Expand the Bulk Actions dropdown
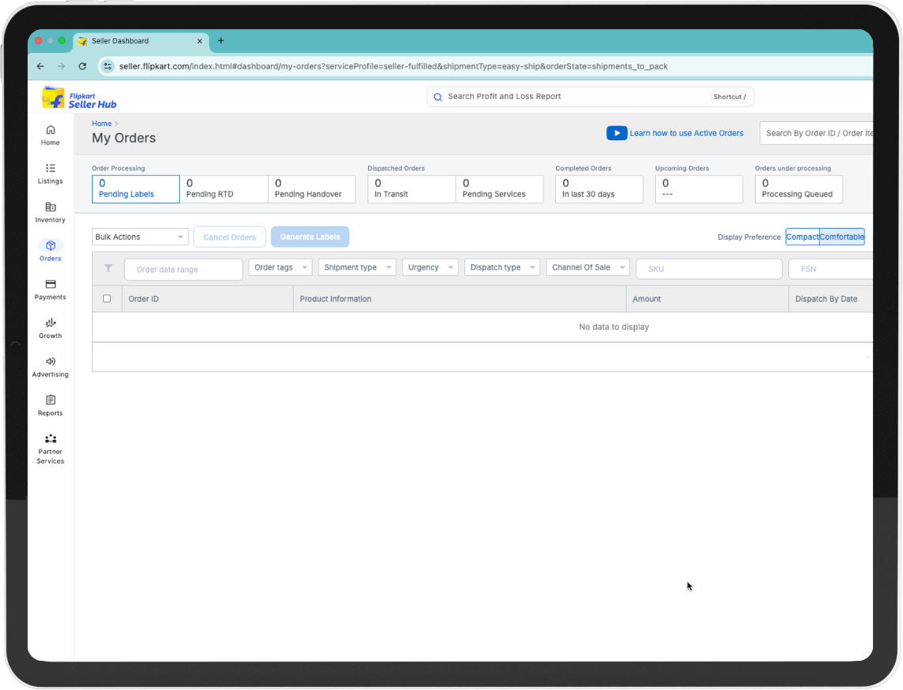The width and height of the screenshot is (903, 690). click(140, 237)
